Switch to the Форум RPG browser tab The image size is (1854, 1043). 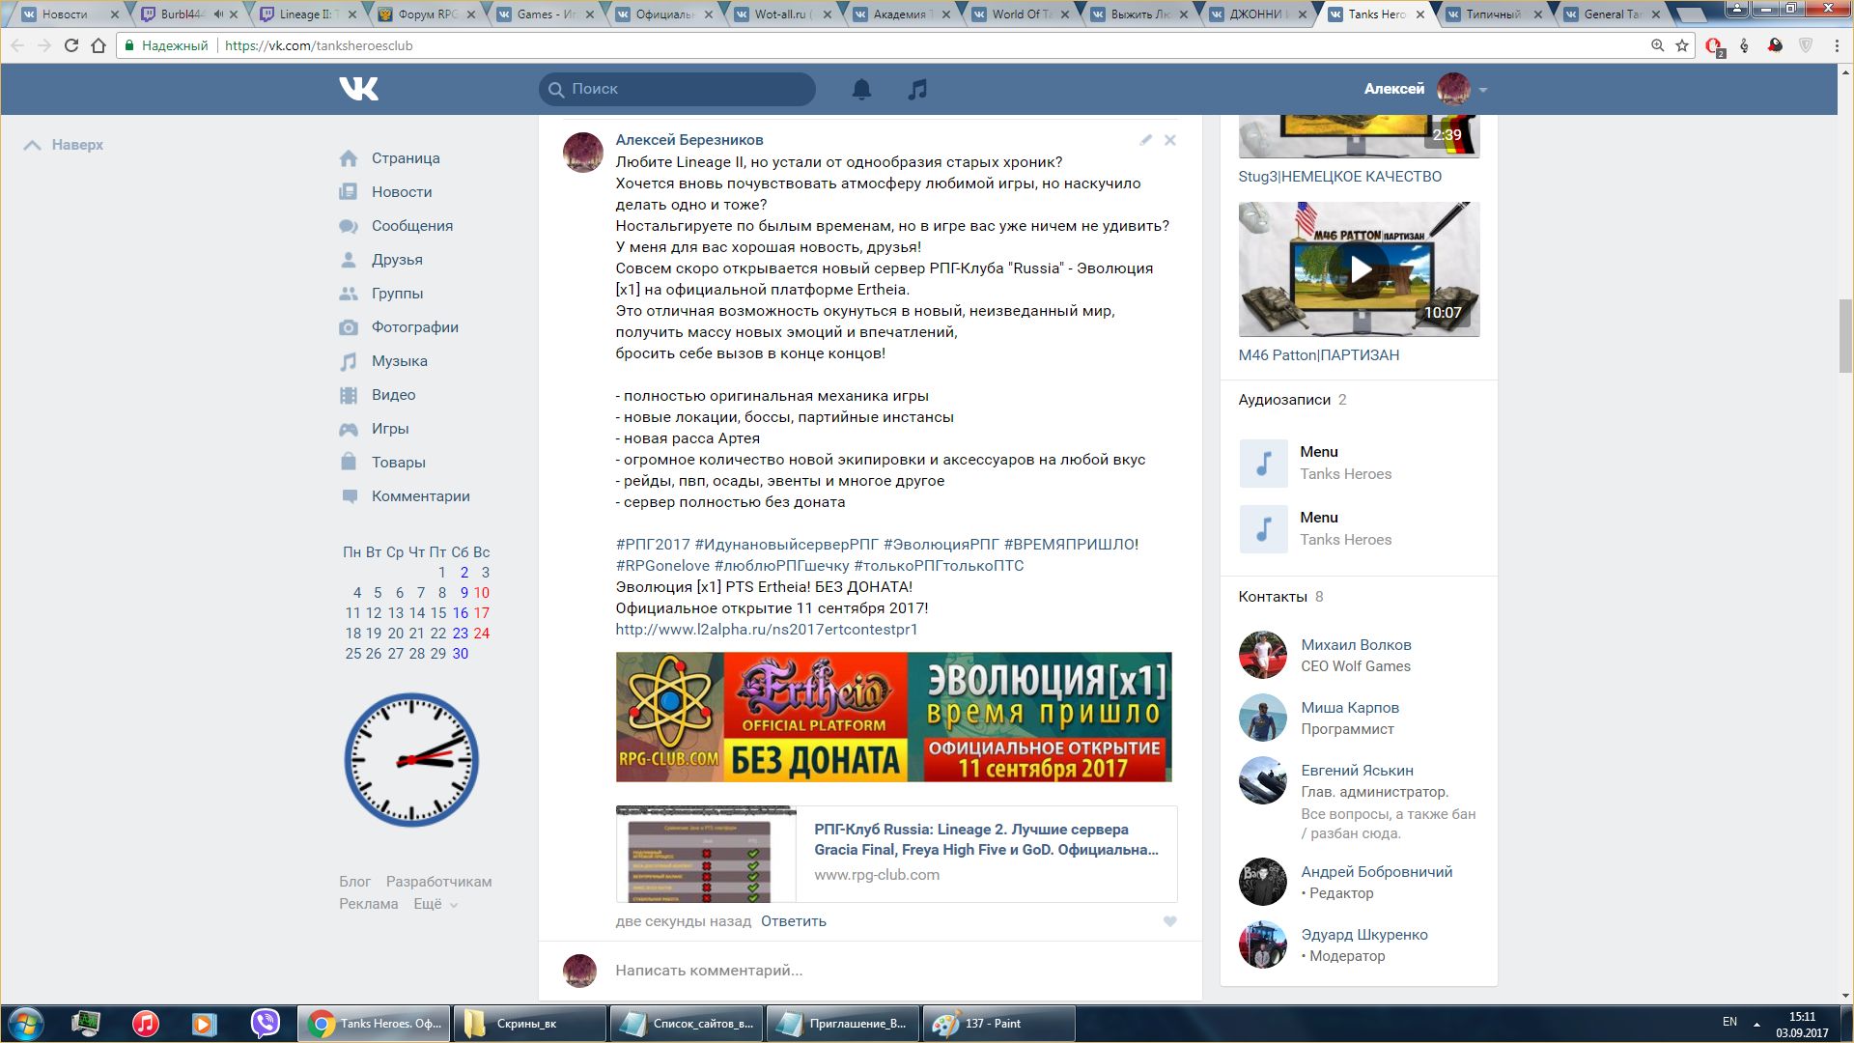click(x=426, y=14)
